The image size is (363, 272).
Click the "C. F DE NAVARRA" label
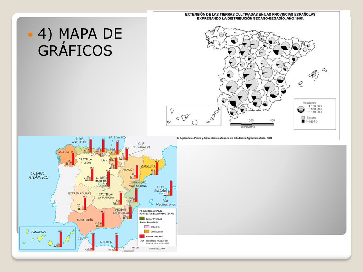click(141, 145)
